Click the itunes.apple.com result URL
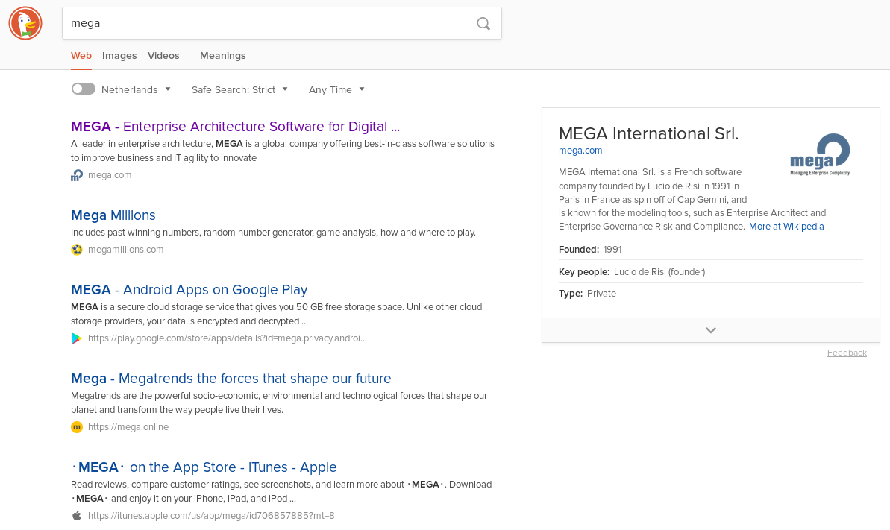Image resolution: width=890 pixels, height=530 pixels. pyautogui.click(x=211, y=516)
